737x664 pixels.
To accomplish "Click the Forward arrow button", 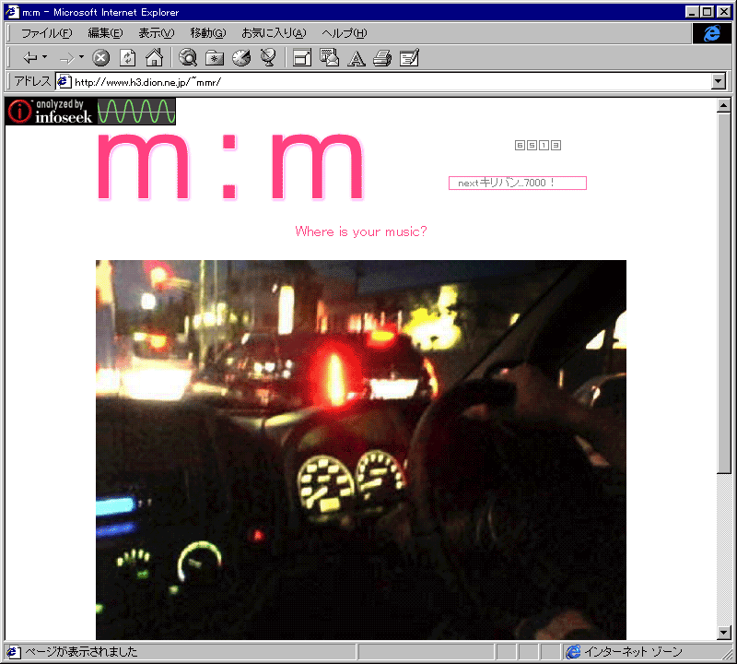I will pyautogui.click(x=66, y=58).
